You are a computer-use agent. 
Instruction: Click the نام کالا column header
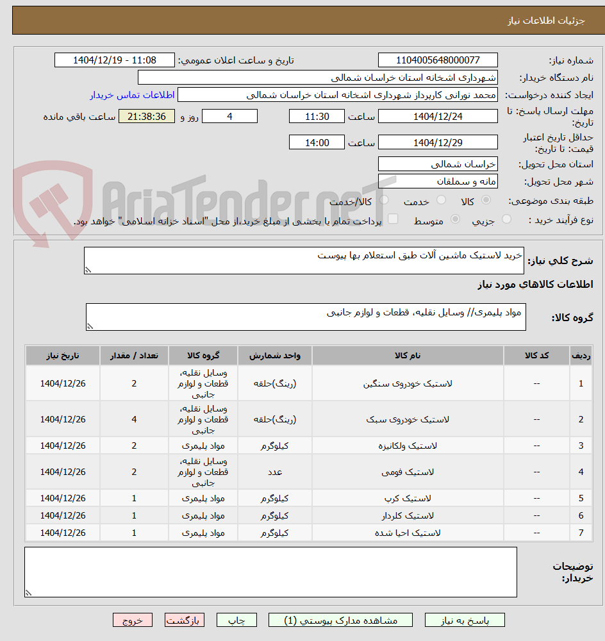408,356
